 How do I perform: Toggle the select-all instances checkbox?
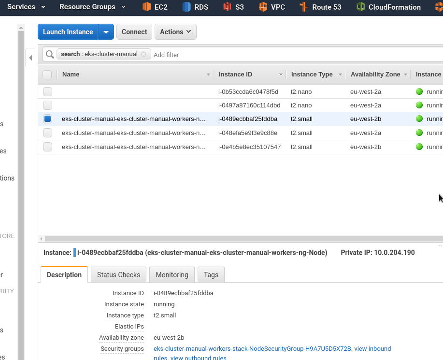point(47,75)
